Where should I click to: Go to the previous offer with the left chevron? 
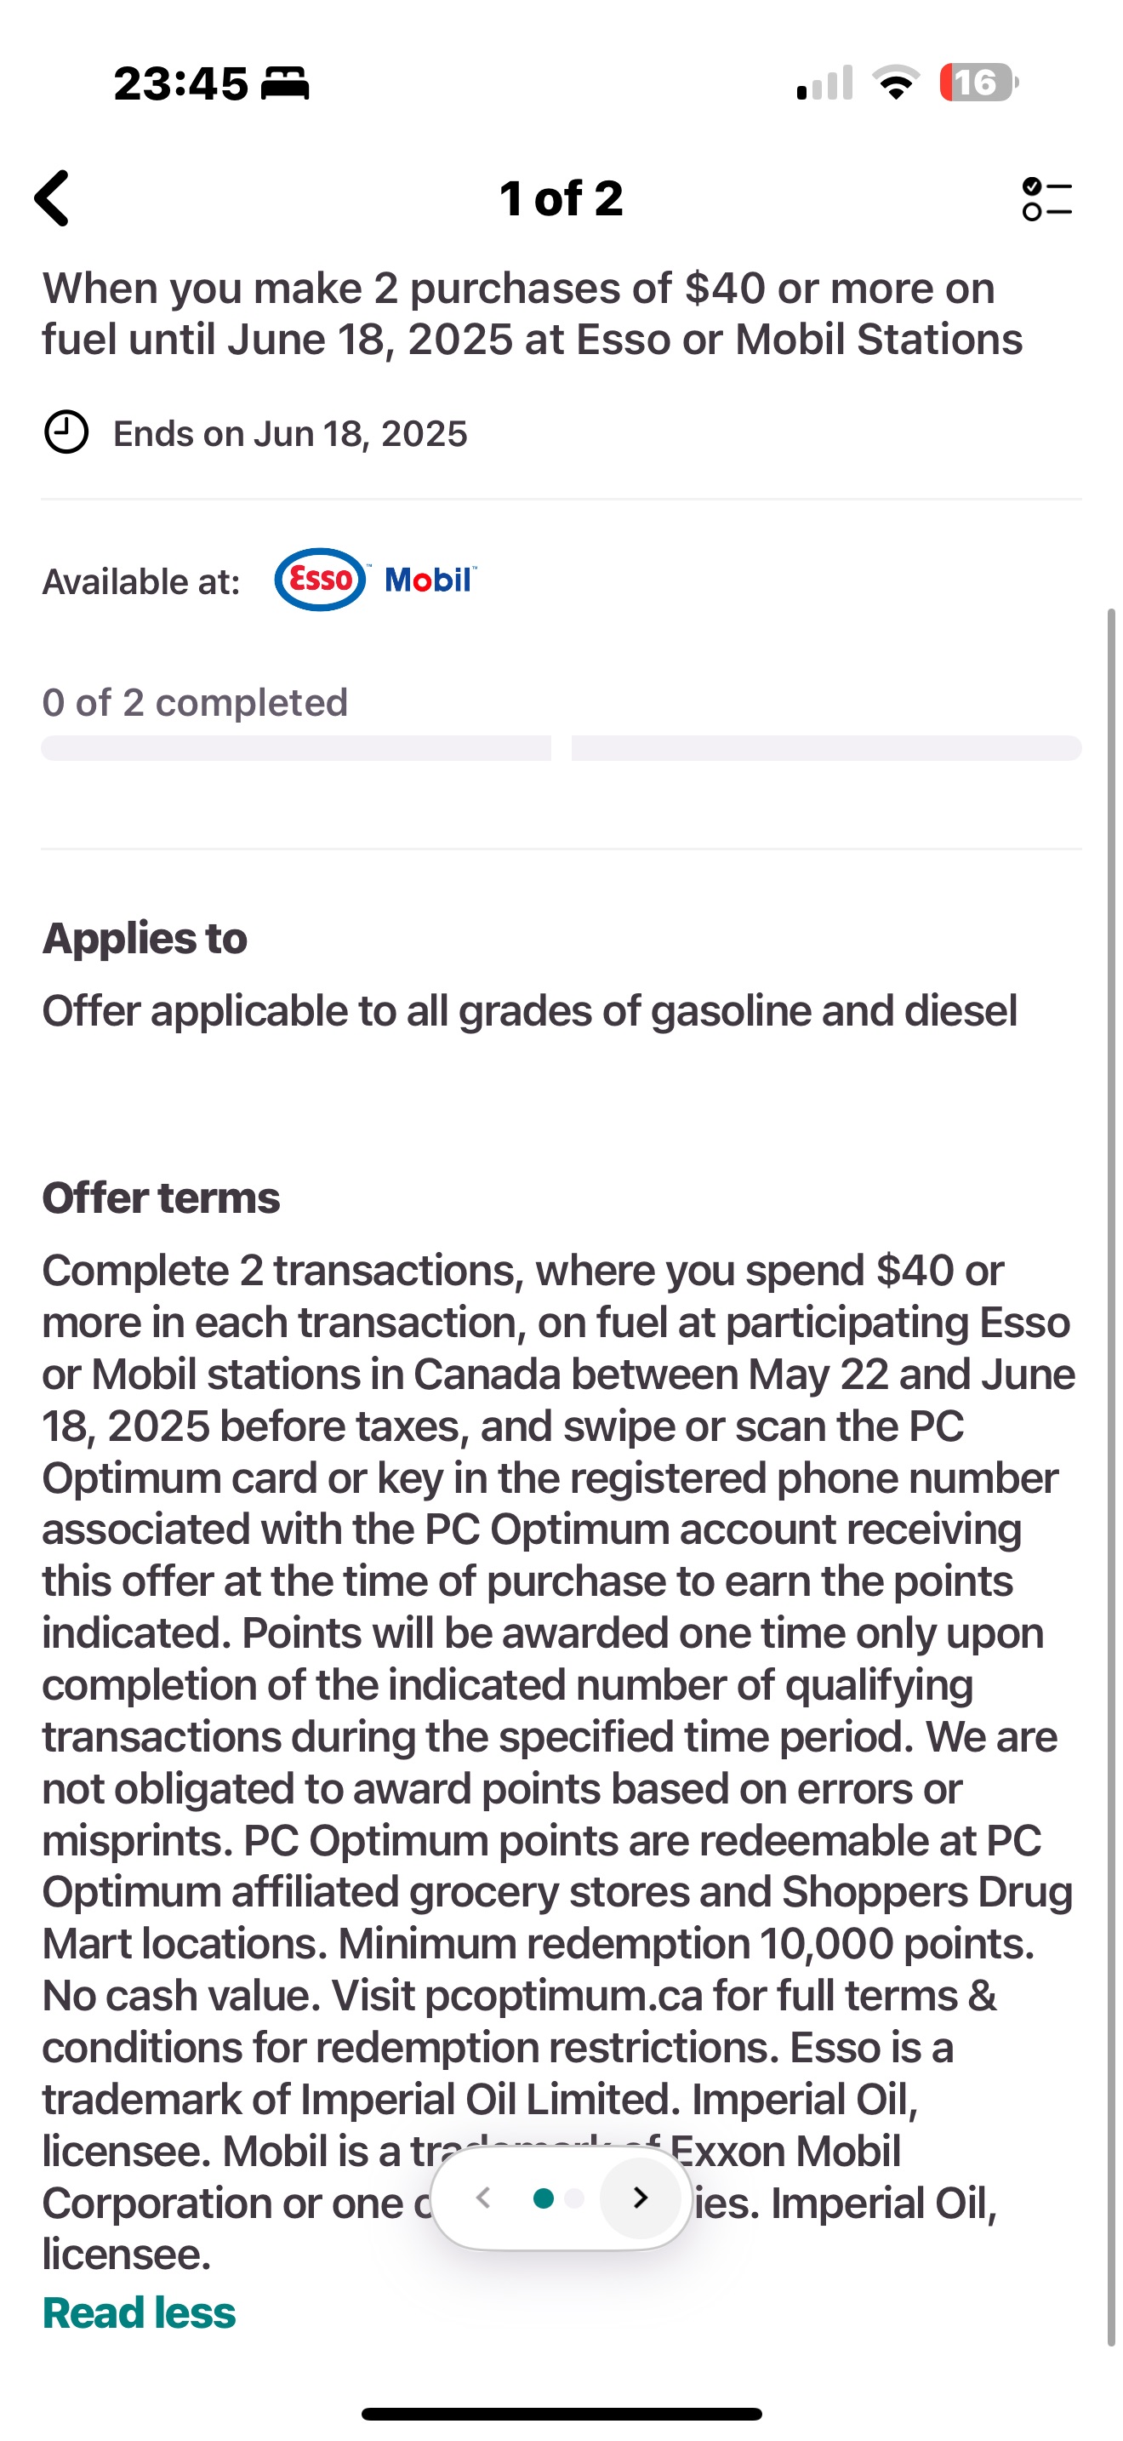coord(483,2198)
